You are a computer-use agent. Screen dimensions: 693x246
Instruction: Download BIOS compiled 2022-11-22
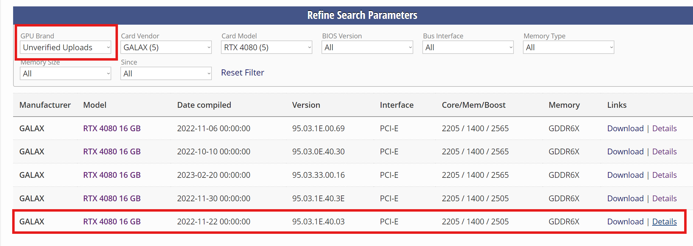point(625,222)
